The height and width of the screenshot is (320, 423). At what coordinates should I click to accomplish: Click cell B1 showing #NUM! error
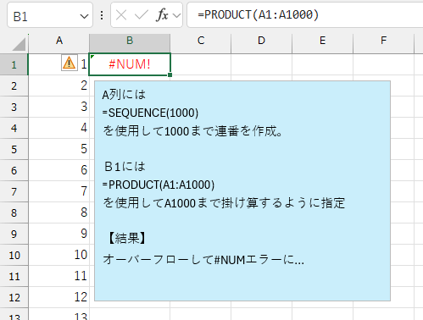pyautogui.click(x=130, y=64)
